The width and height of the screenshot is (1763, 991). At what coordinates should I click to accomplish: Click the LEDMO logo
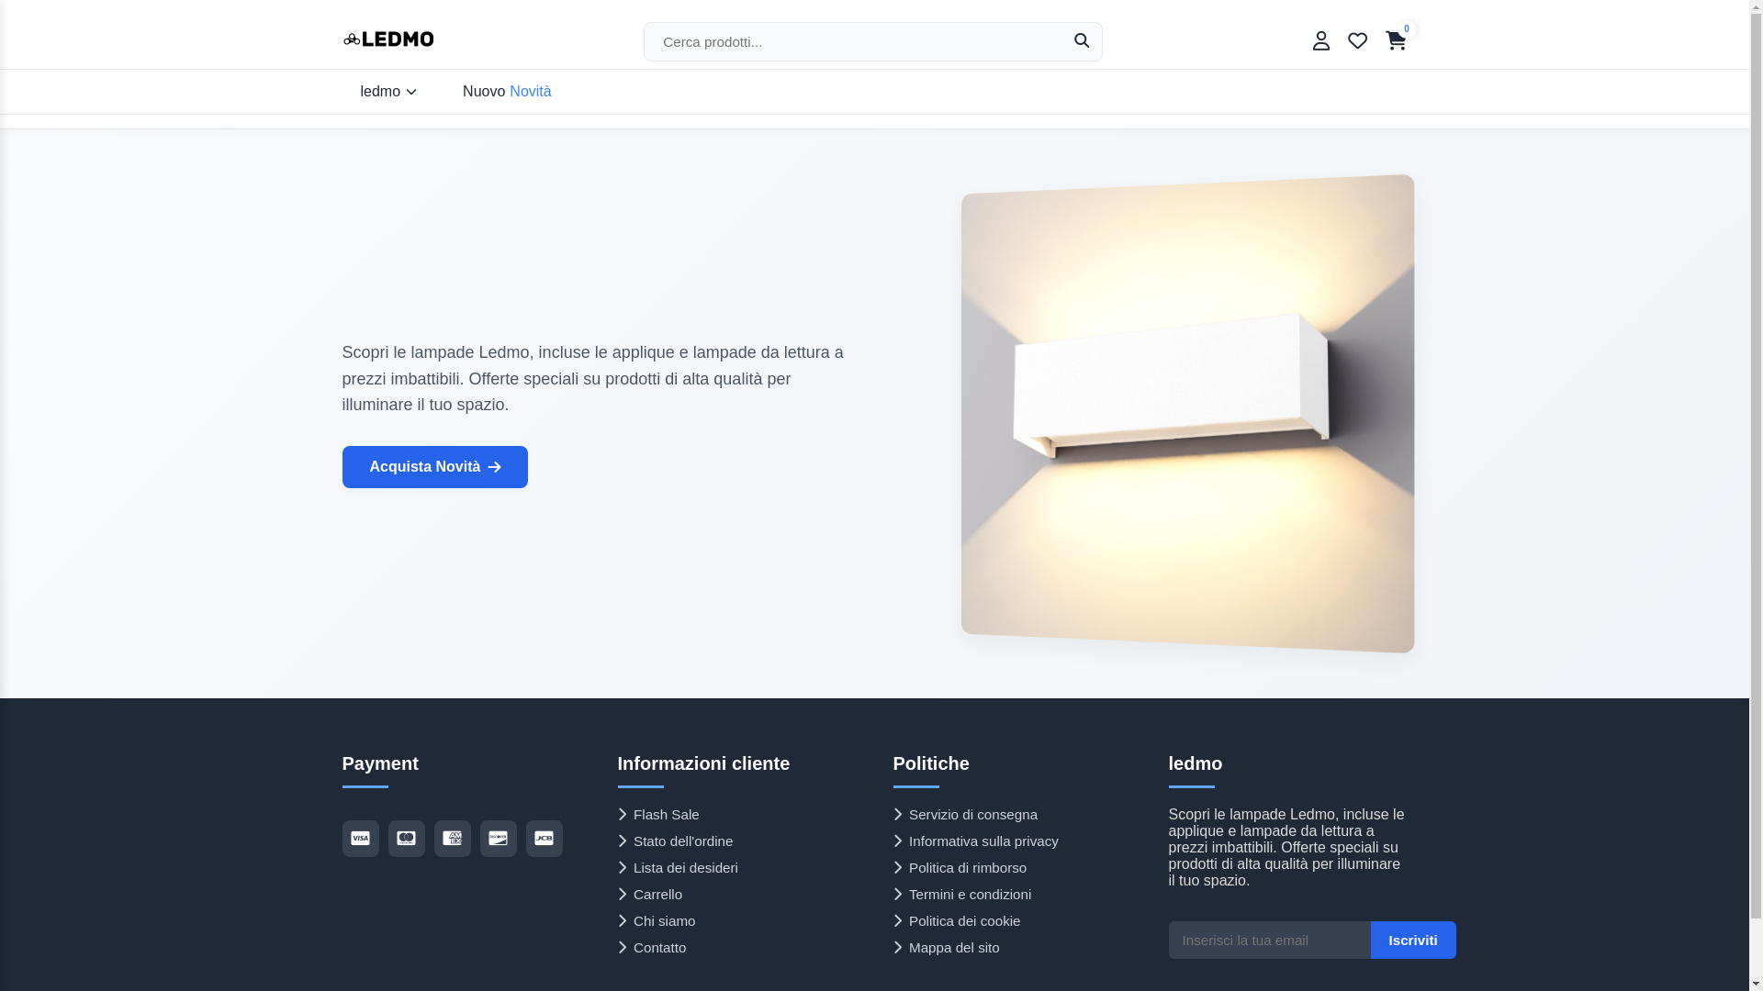388,39
